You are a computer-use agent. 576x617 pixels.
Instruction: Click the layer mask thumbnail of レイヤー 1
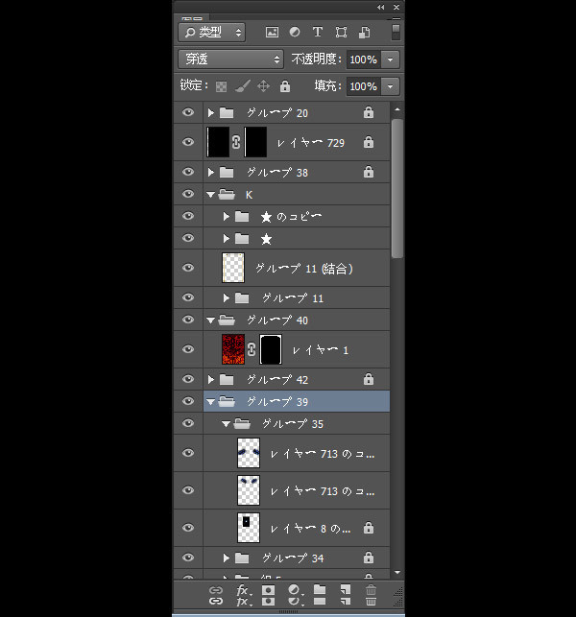271,349
